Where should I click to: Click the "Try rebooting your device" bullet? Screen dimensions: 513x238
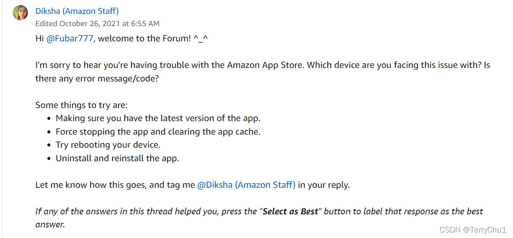108,145
